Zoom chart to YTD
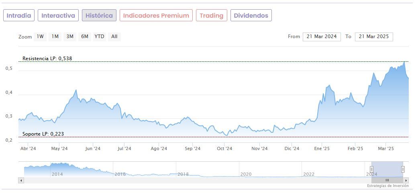The height and width of the screenshot is (193, 416). (99, 37)
